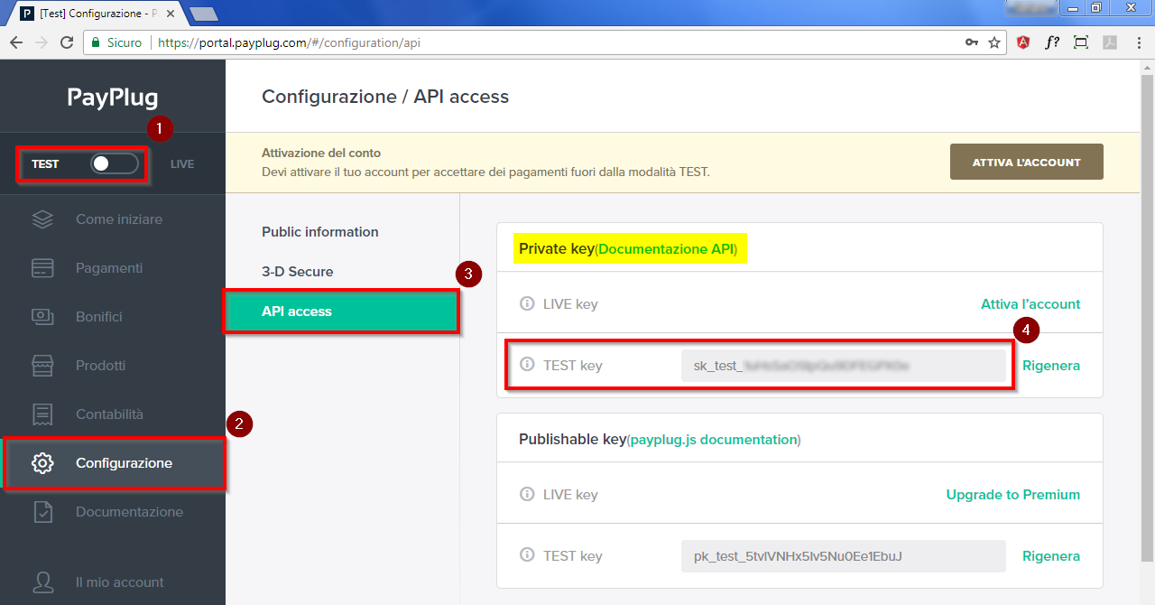Select the Public information tab

319,231
